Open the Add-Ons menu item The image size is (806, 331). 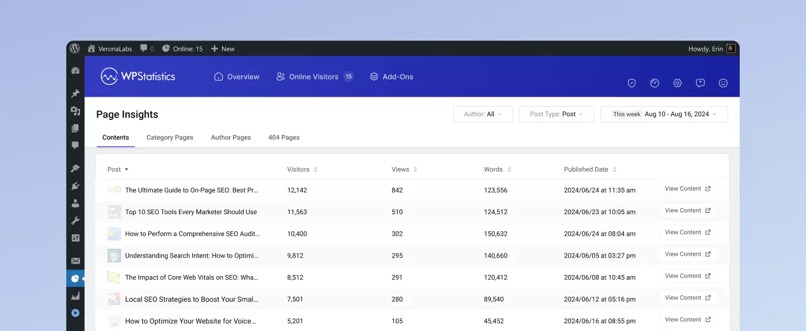click(x=392, y=76)
